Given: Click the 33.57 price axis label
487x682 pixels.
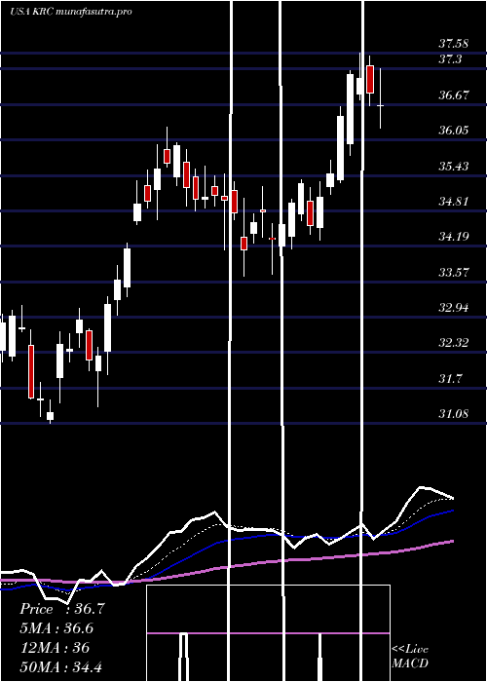Looking at the screenshot, I should (454, 272).
